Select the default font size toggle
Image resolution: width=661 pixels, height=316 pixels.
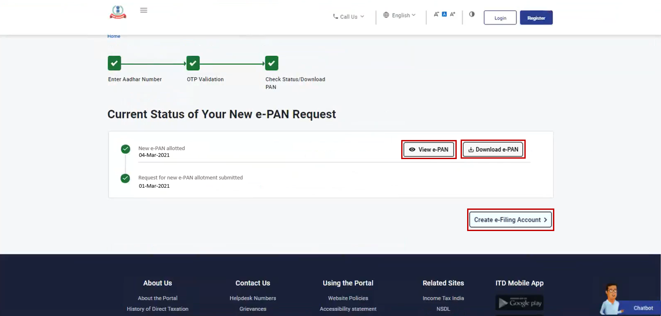(444, 14)
